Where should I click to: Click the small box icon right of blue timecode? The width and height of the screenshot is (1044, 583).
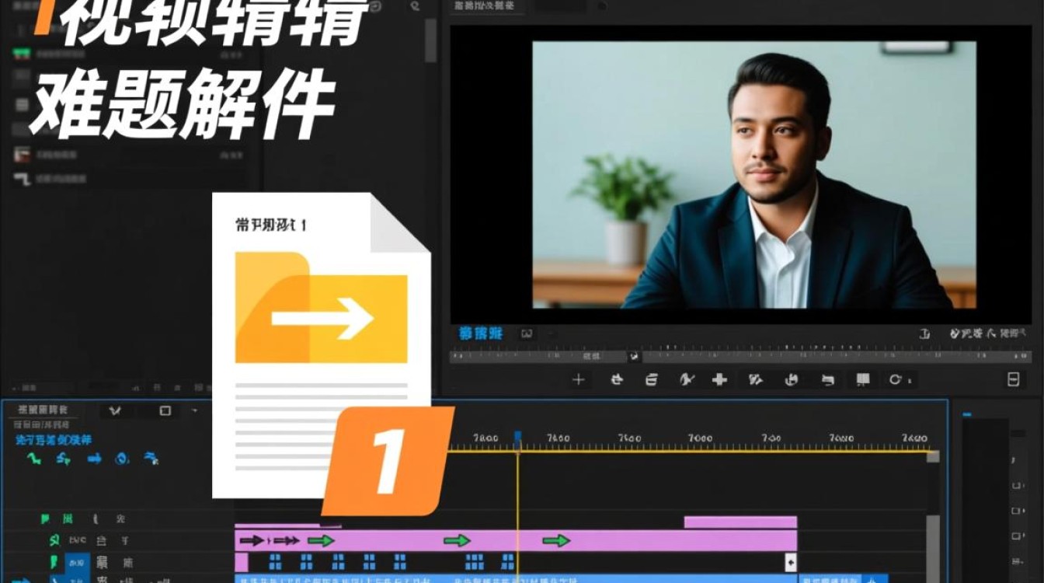[527, 333]
